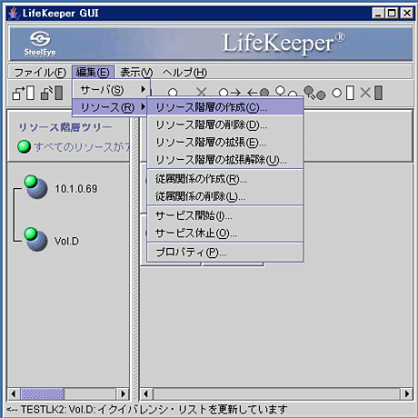Click the green all-resources status indicator
This screenshot has height=418, width=418.
24,147
